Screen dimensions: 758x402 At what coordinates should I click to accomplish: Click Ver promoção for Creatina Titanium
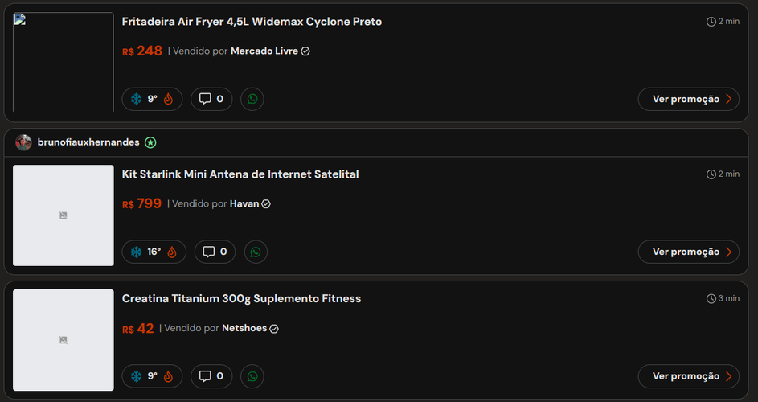coord(688,376)
